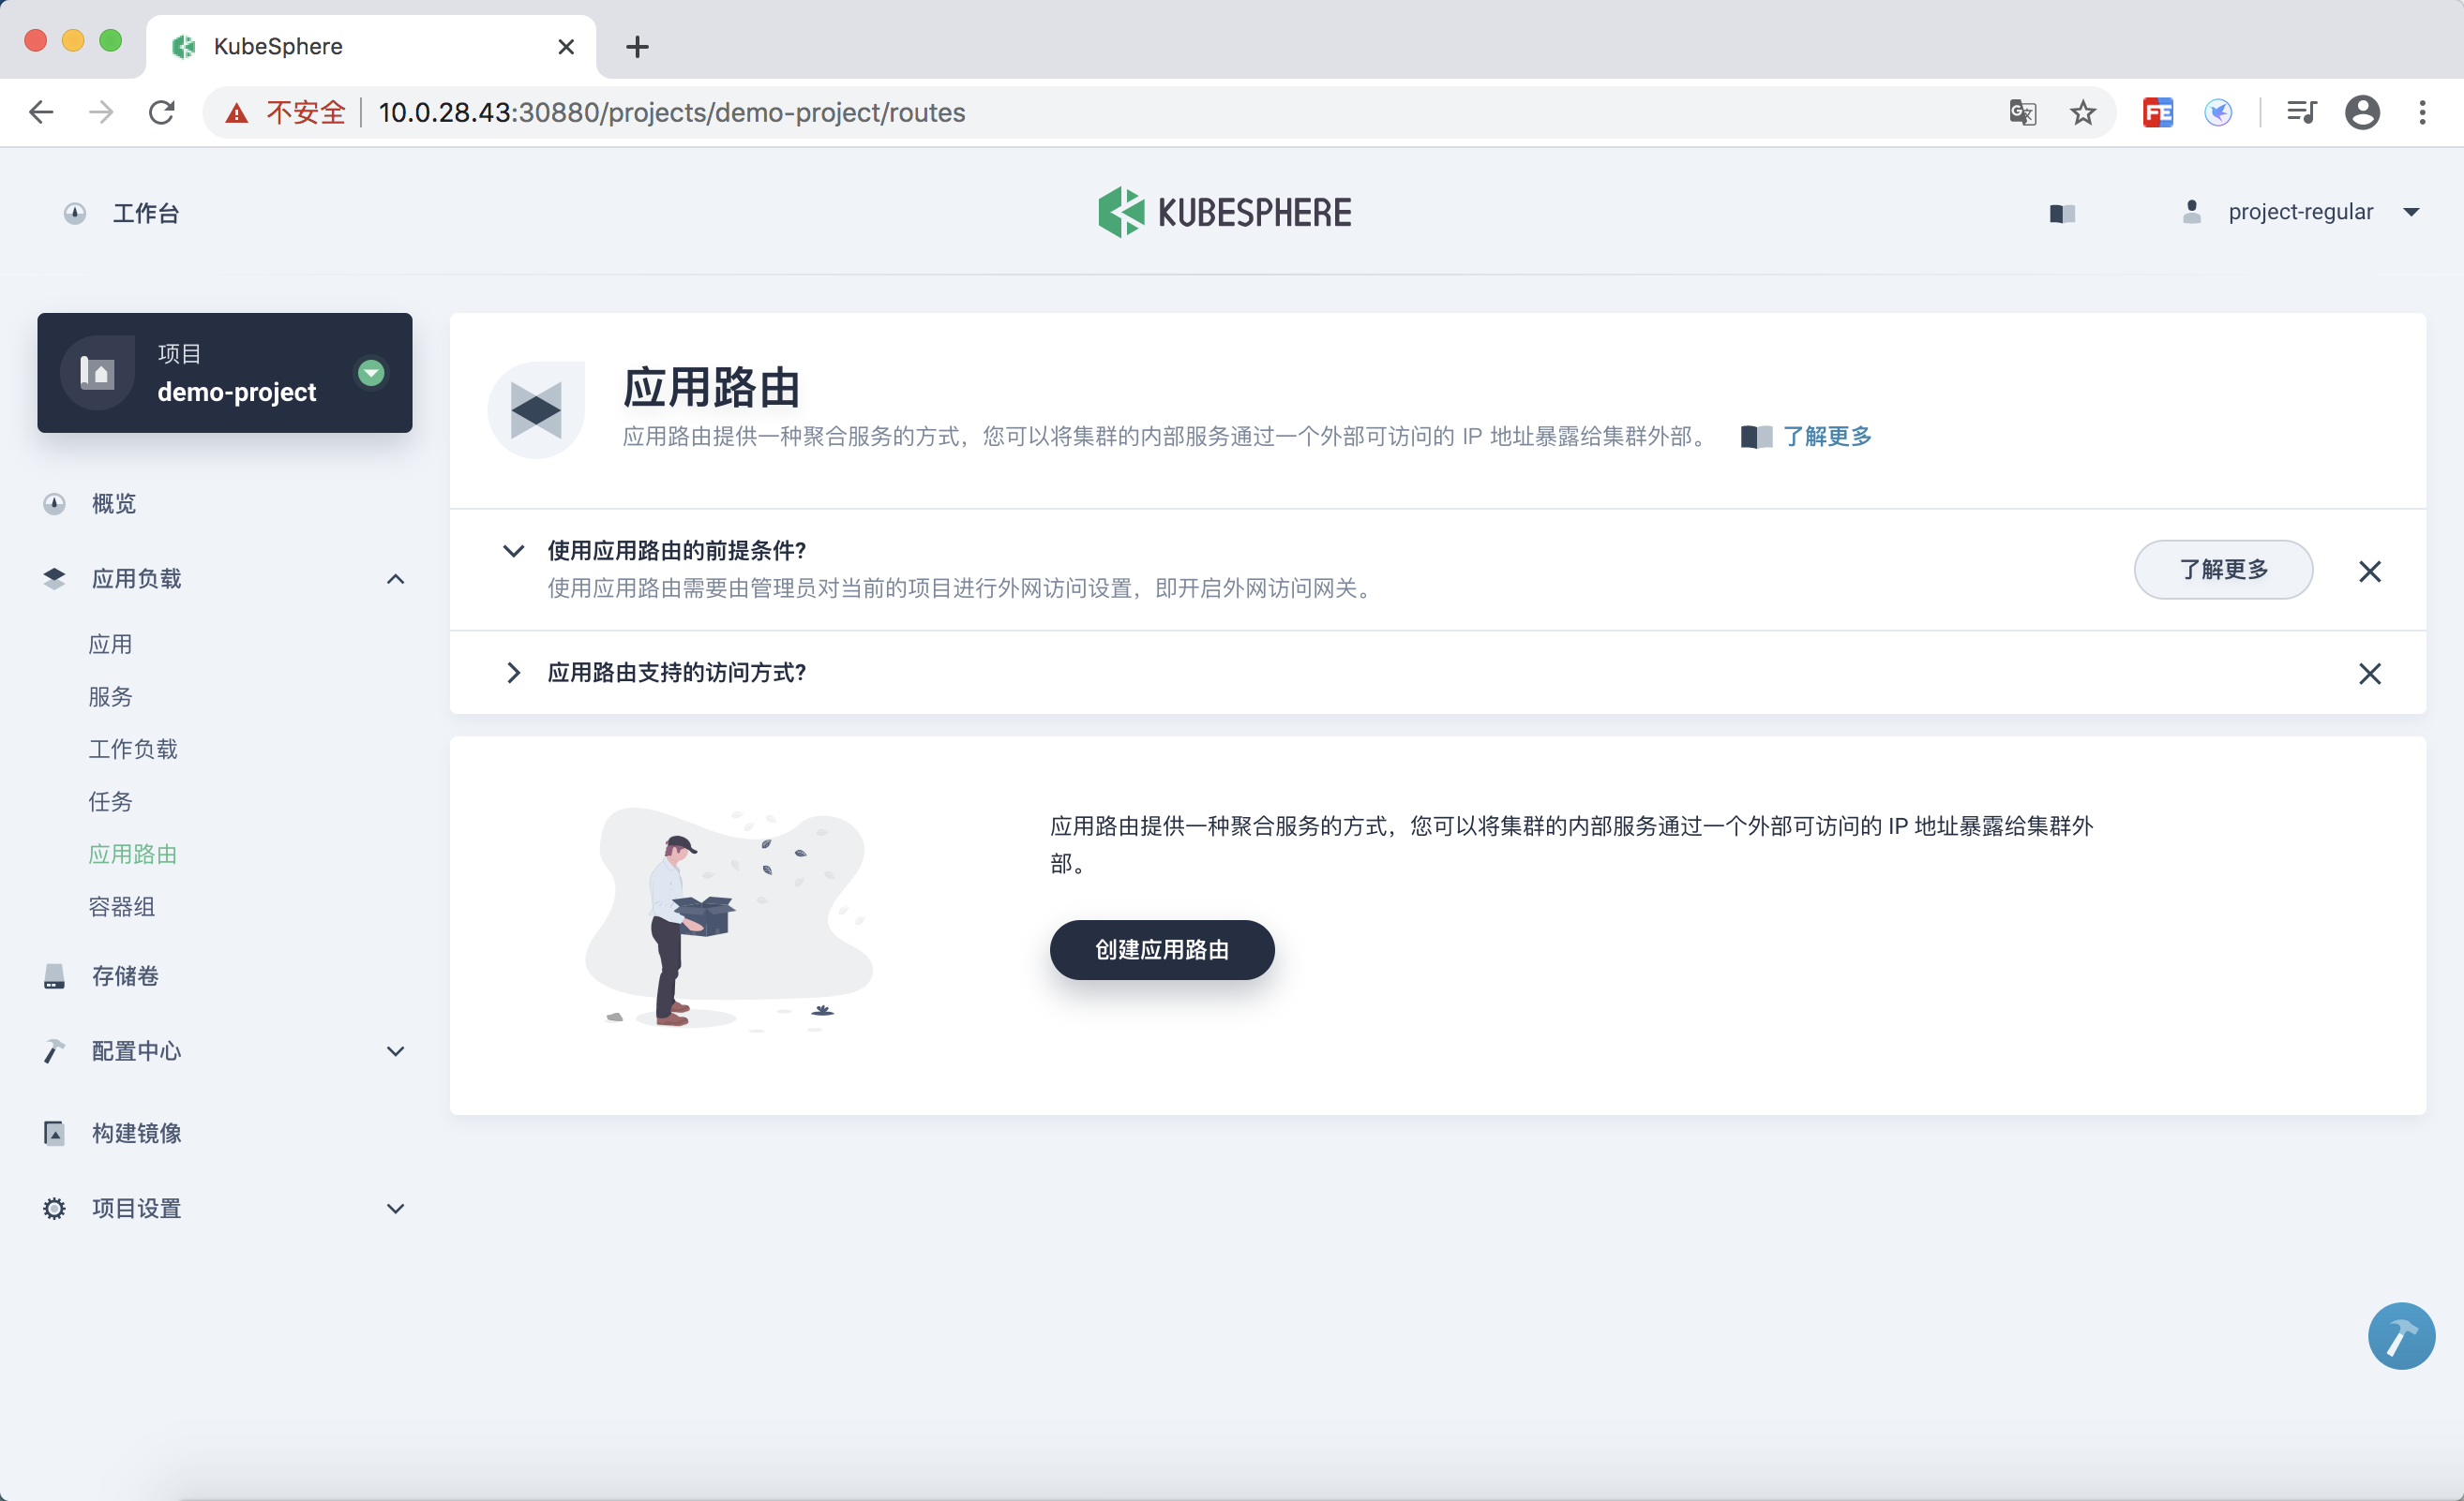Click the blue hammer toolbox floating button
This screenshot has width=2464, height=1501.
pyautogui.click(x=2400, y=1335)
